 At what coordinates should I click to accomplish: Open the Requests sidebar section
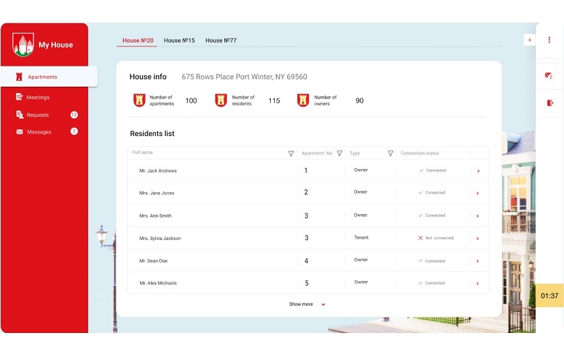[x=38, y=115]
